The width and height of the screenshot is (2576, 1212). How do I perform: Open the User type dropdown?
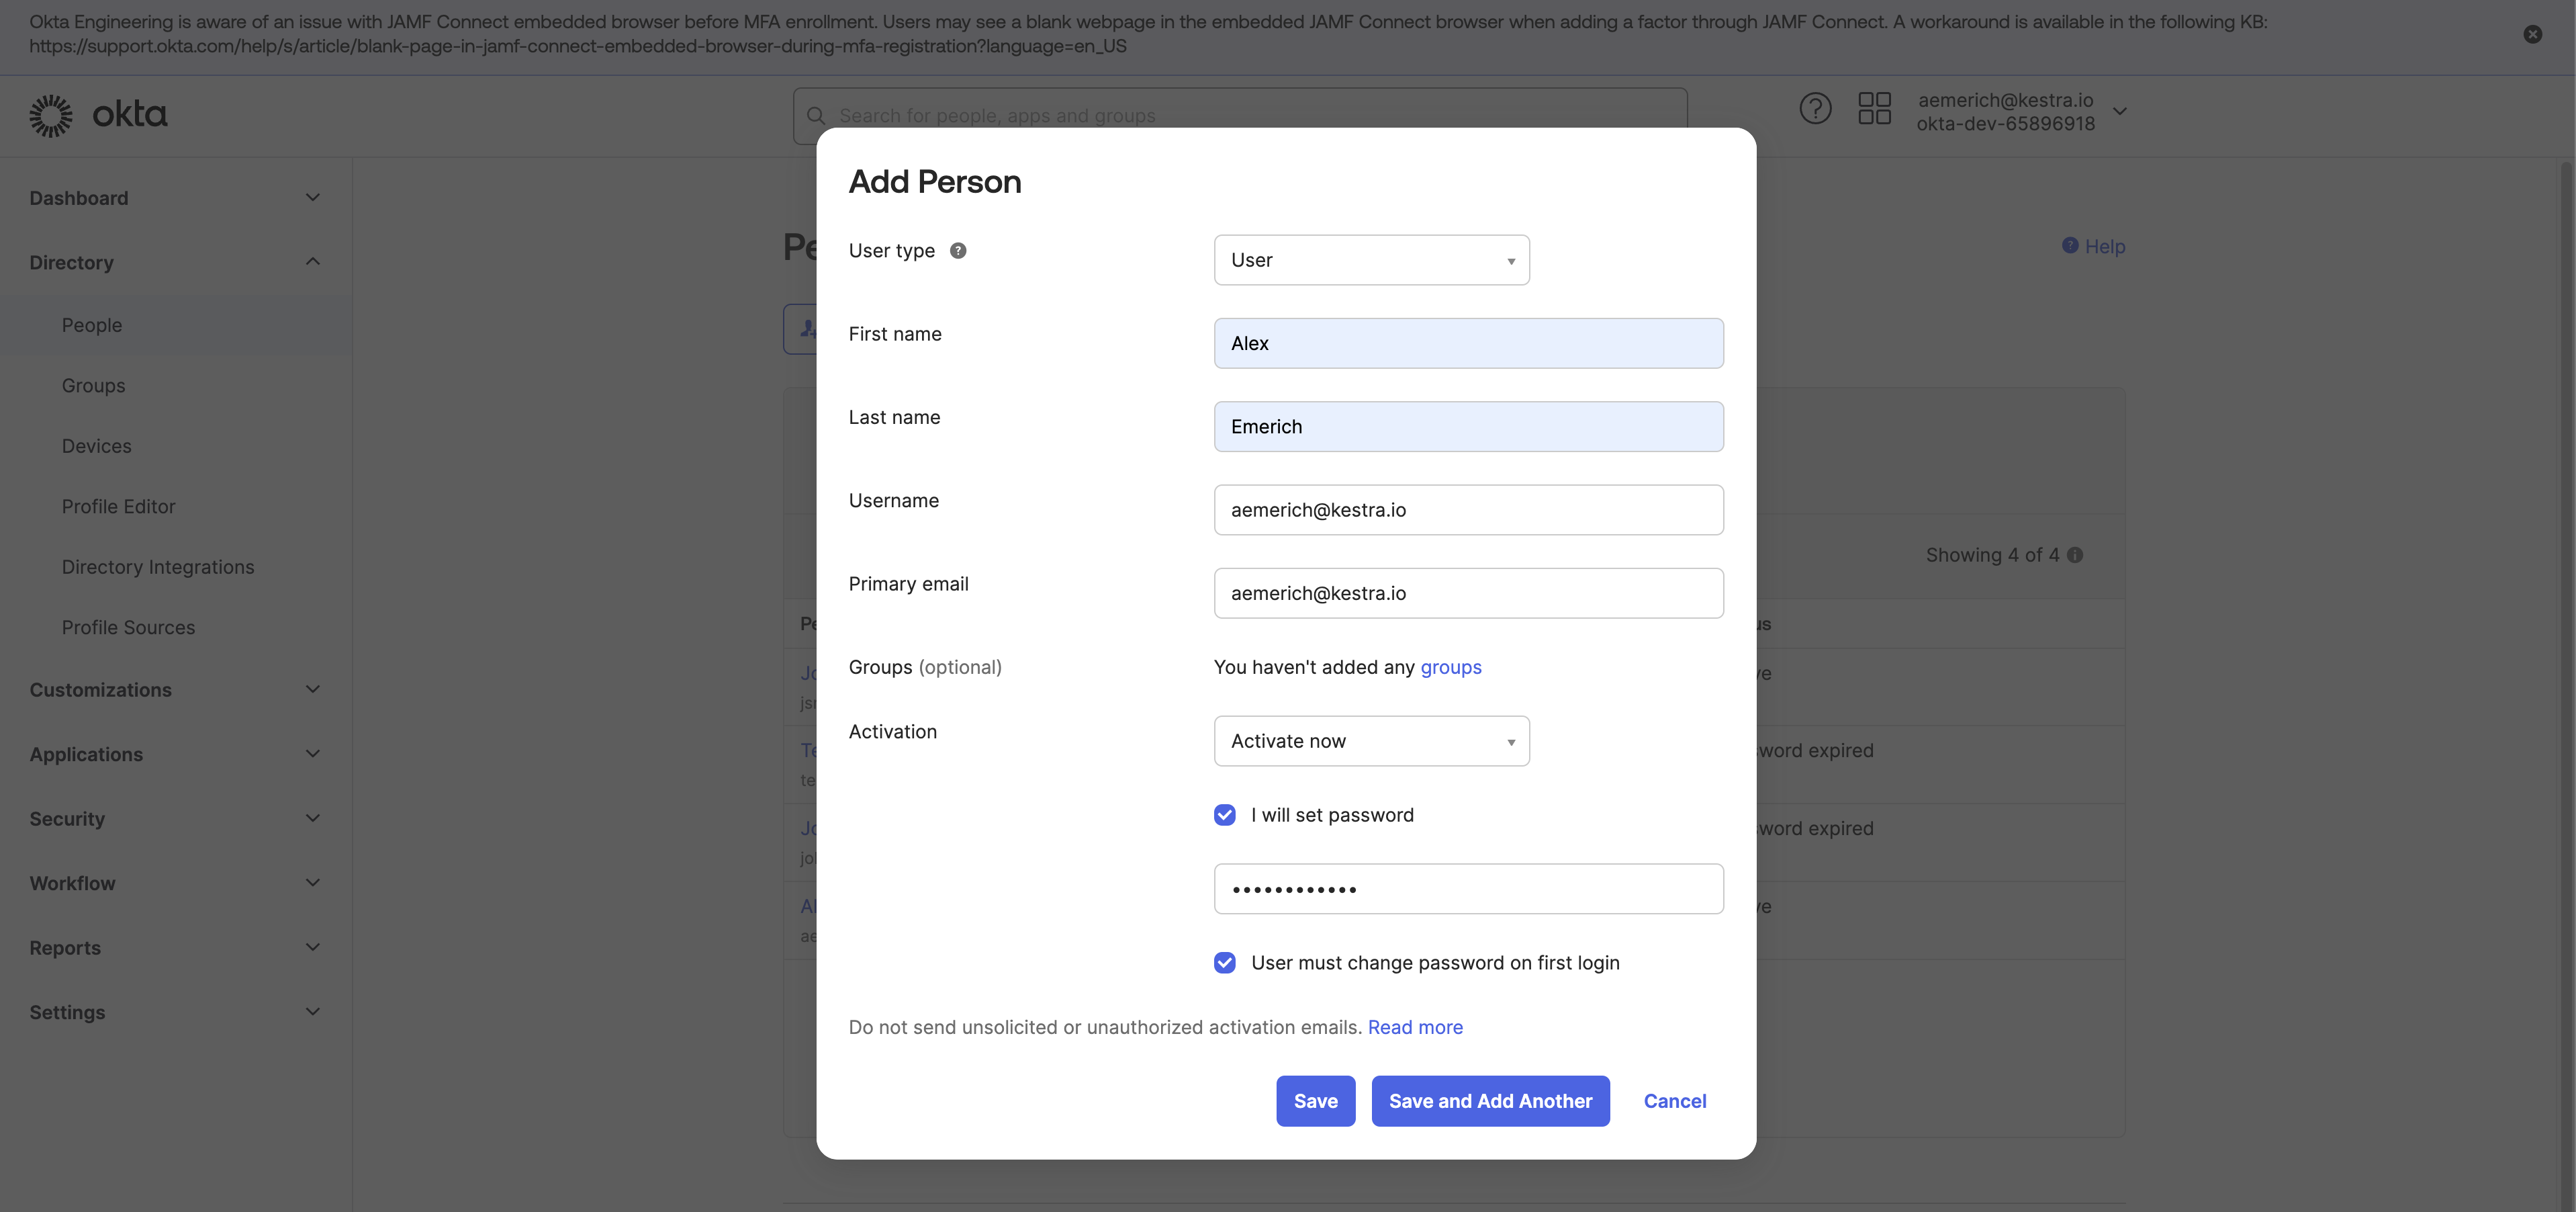coord(1371,260)
